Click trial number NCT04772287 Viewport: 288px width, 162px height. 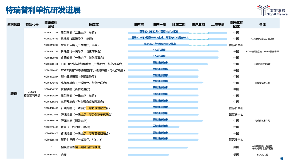click(51, 76)
